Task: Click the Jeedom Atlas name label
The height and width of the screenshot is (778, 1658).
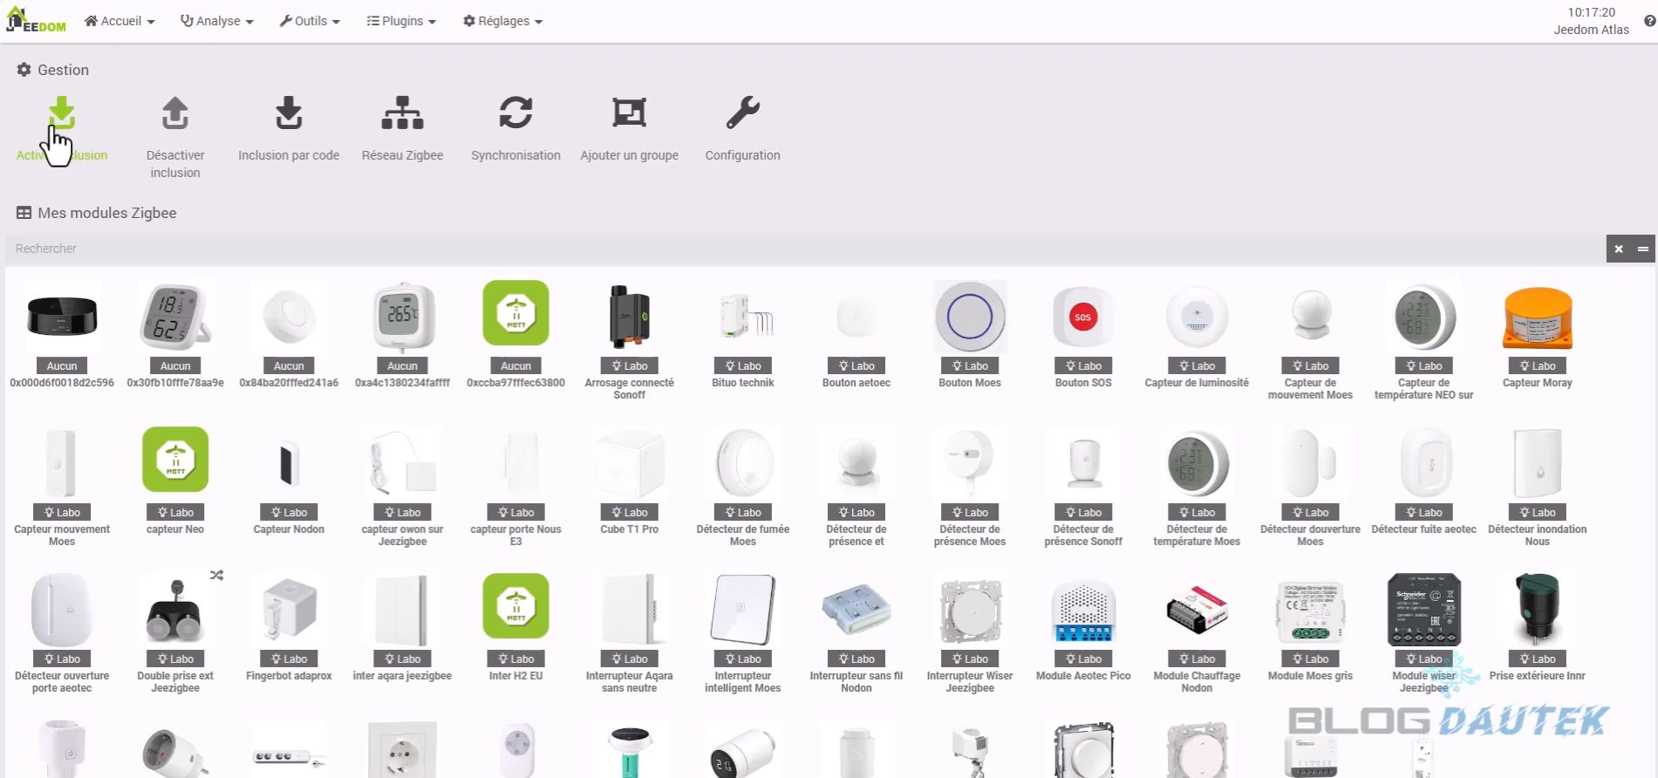Action: (x=1591, y=30)
